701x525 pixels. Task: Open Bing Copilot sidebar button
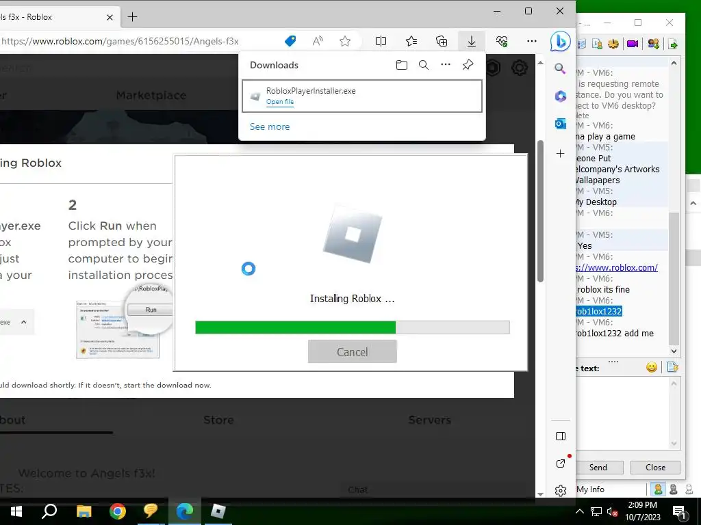point(560,42)
